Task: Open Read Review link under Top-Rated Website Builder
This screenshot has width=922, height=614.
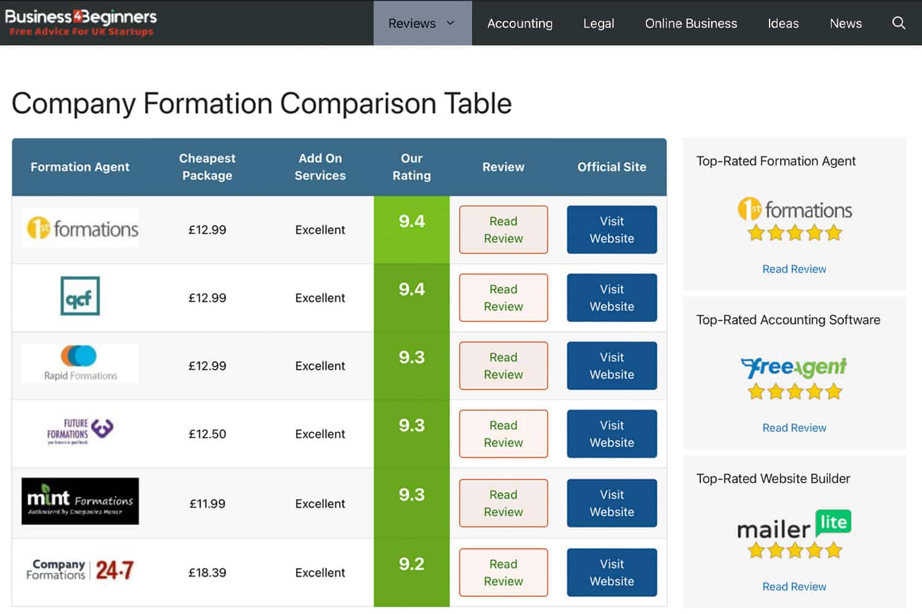Action: click(794, 586)
